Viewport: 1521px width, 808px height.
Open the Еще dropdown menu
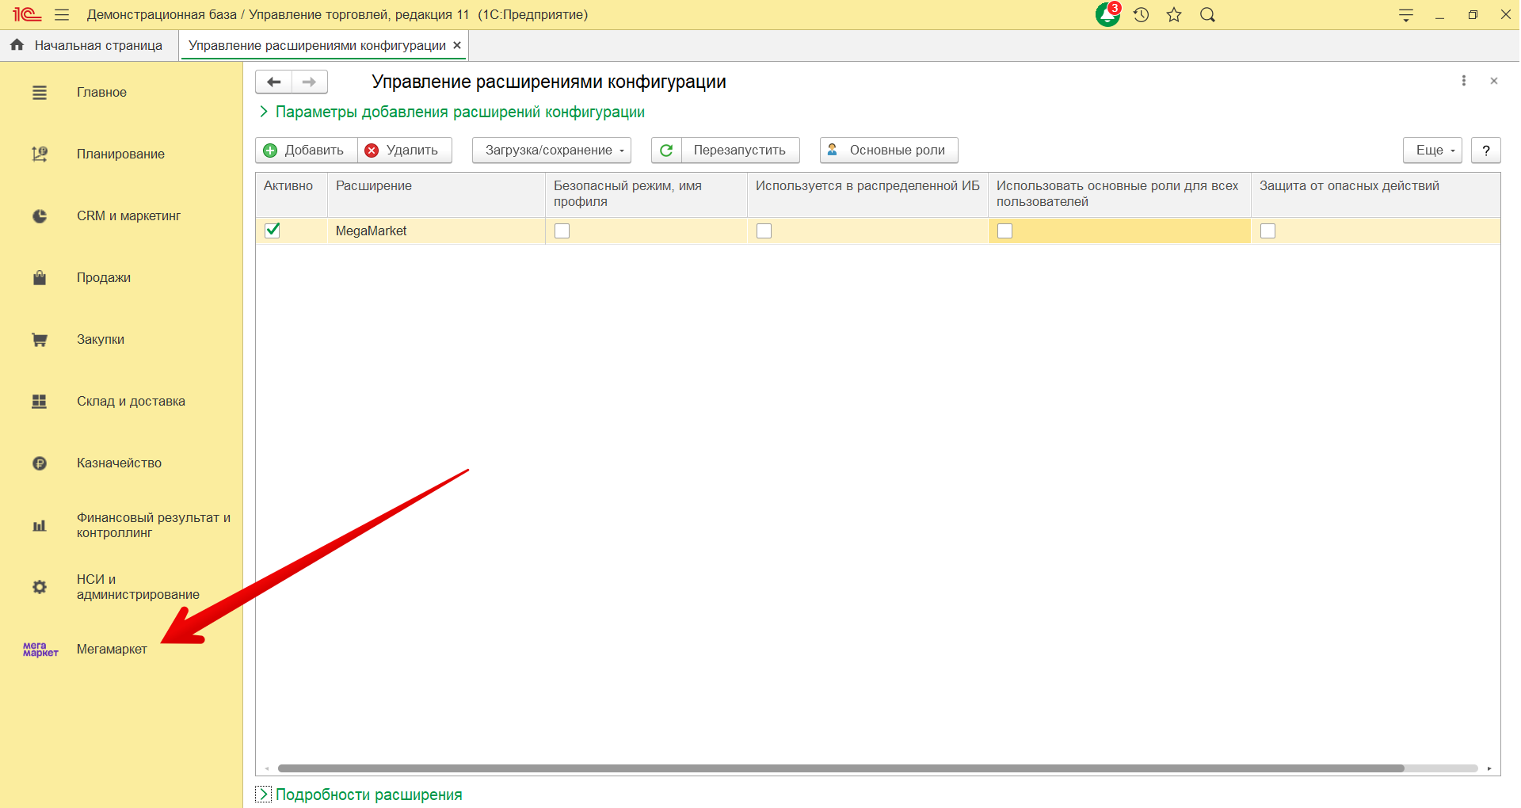click(1432, 151)
